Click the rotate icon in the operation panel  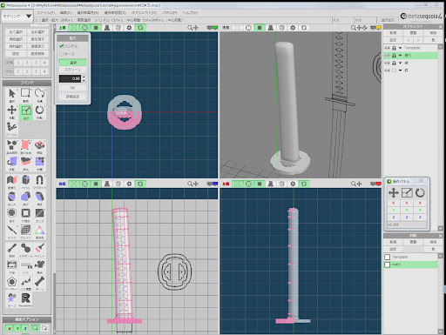pos(420,192)
